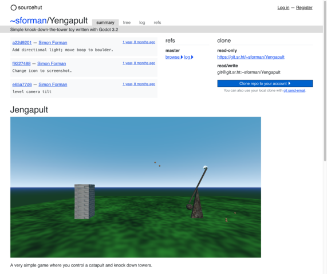This screenshot has width=327, height=274.
Task: Open the refs tab
Action: point(157,22)
